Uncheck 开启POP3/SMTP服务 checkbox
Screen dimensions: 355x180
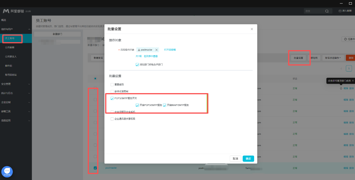pyautogui.click(x=137, y=105)
